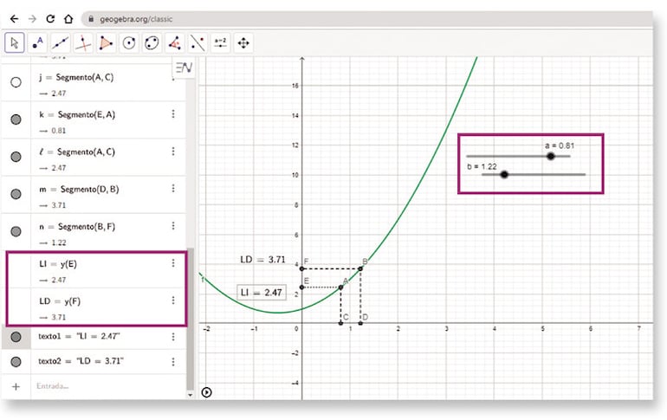Select point A on the curve
This screenshot has height=420, width=667.
click(x=340, y=288)
